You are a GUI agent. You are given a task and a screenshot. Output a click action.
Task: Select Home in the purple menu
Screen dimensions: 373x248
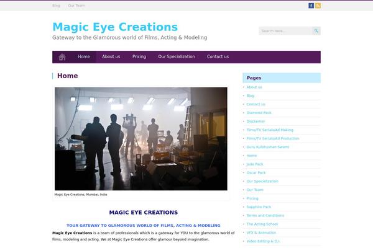pos(84,56)
